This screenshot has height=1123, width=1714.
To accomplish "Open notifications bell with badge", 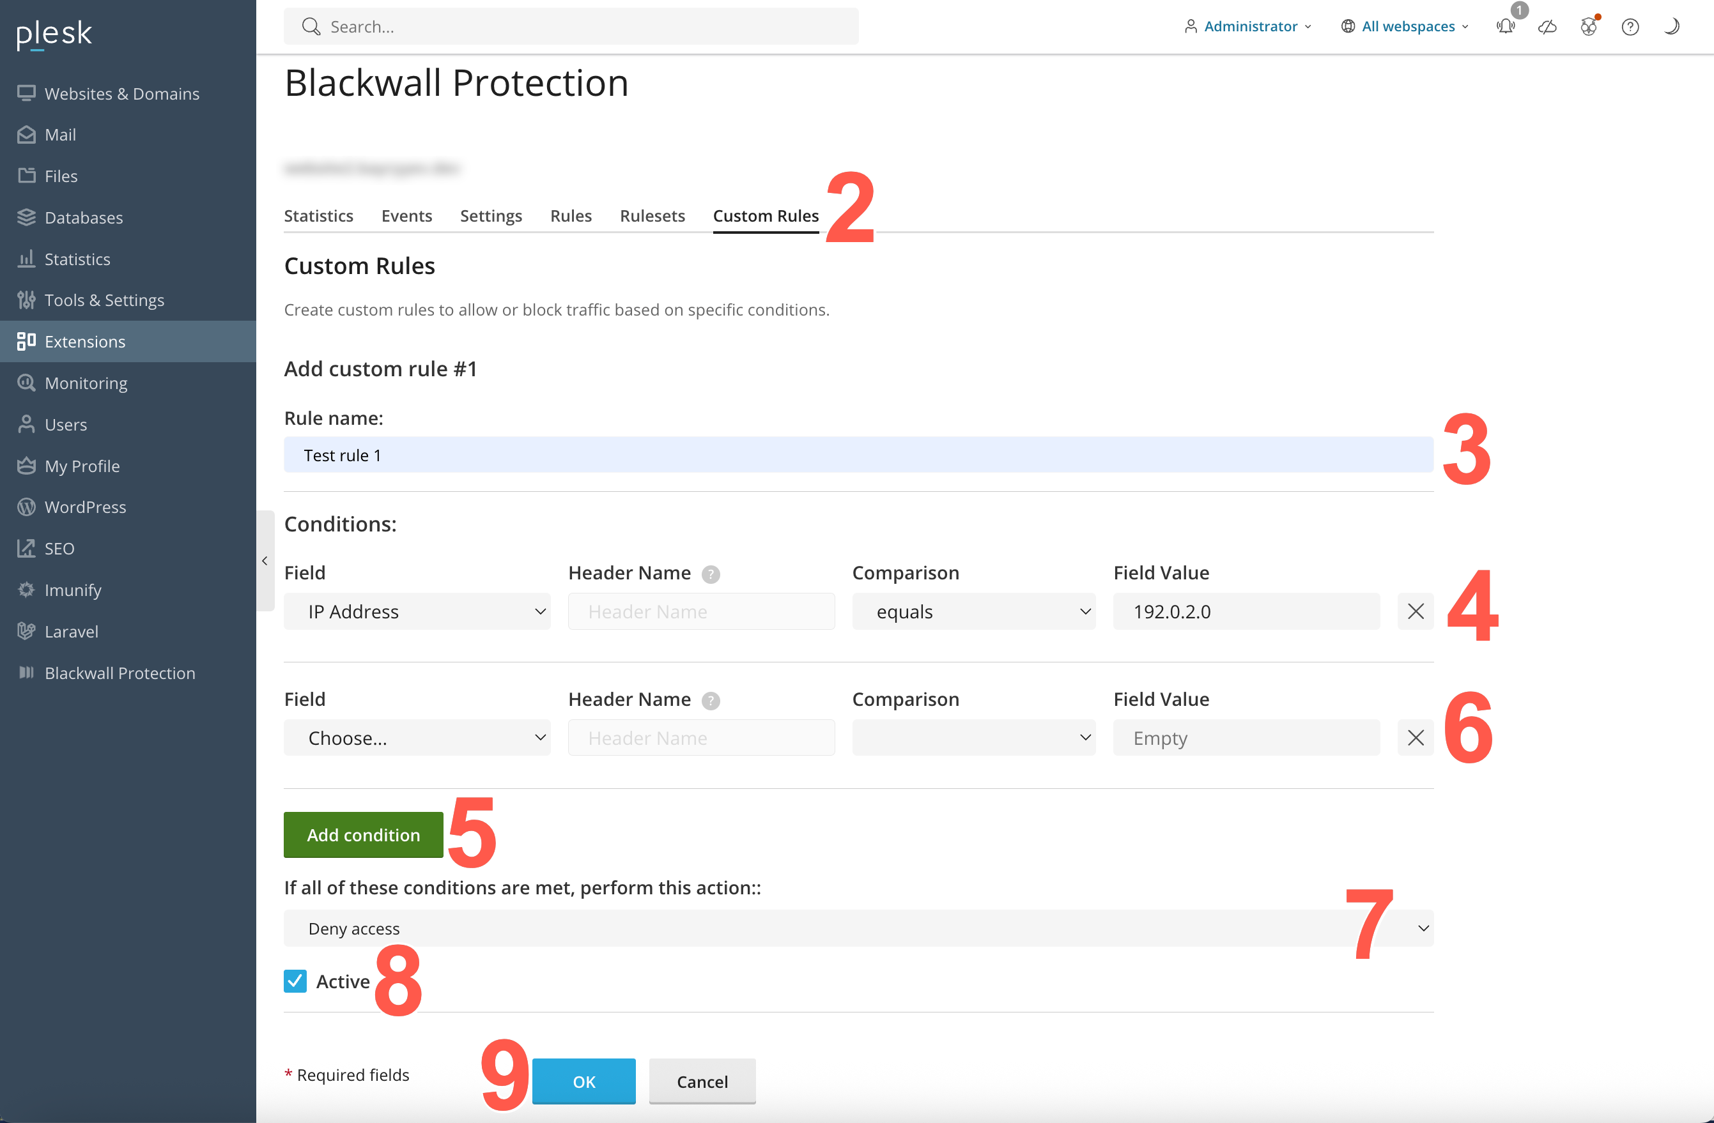I will pyautogui.click(x=1506, y=26).
